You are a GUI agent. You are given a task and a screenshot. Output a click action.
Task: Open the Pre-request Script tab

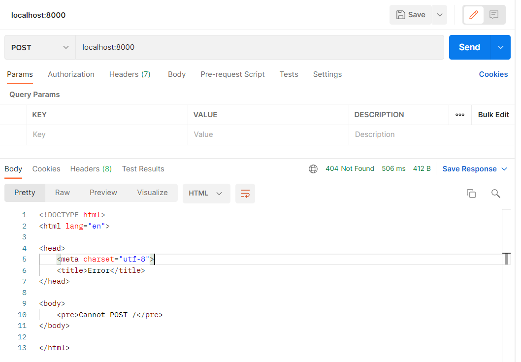(x=232, y=74)
